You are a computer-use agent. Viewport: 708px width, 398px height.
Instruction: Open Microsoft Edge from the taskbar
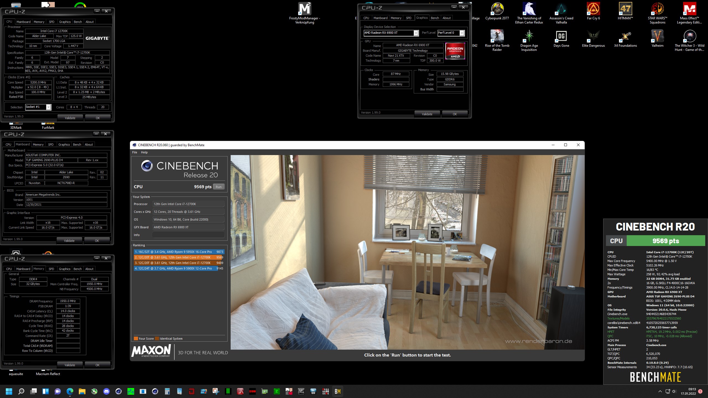coord(70,391)
